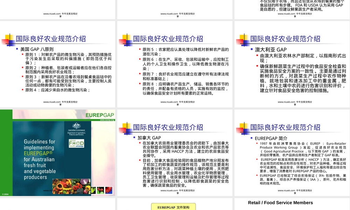This screenshot has height=210, width=350.
Task: Open the EUREPGAP 简介 slide thumbnail
Action: click(x=292, y=153)
